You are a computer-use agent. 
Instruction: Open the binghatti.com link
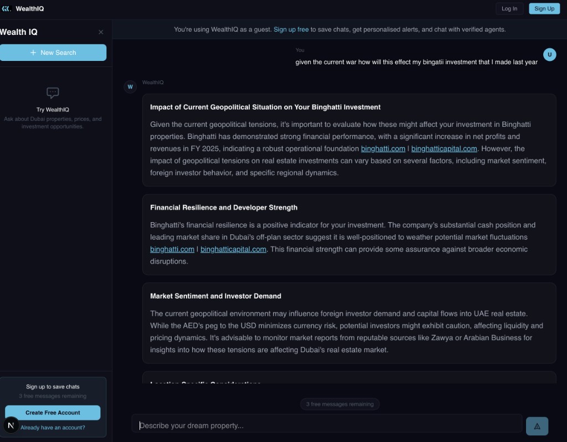383,148
